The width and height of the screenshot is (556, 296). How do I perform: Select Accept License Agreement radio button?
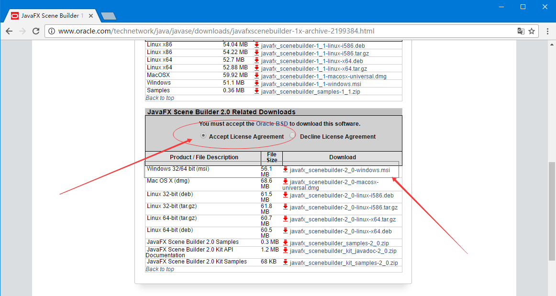click(x=203, y=135)
